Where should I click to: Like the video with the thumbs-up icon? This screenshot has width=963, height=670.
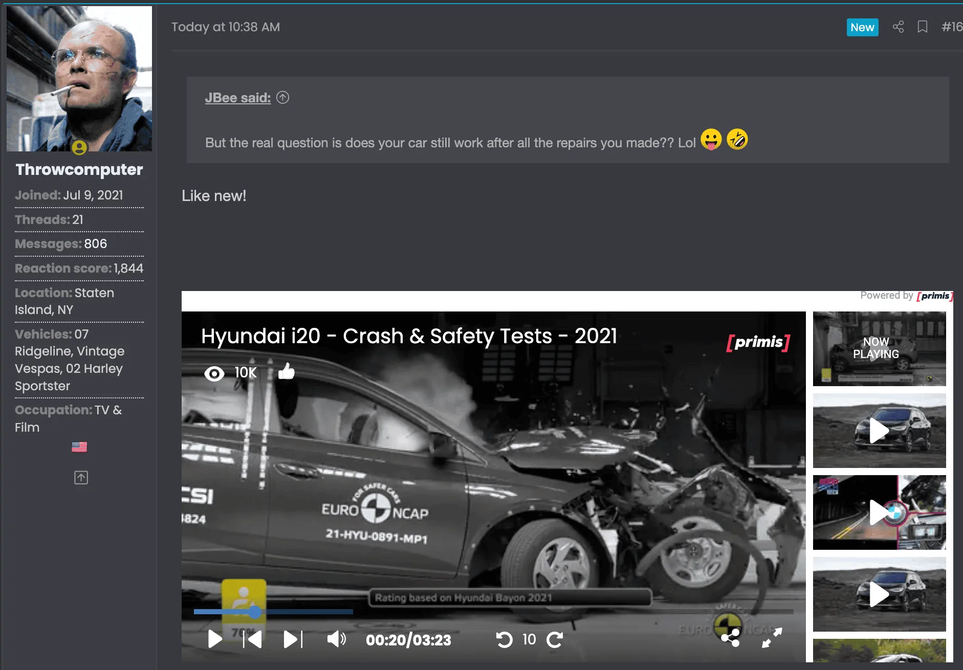tap(287, 371)
